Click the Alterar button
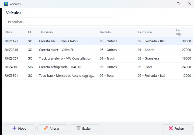 (x=53, y=128)
